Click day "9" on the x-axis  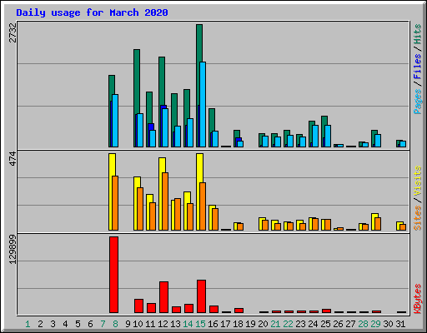coord(128,324)
